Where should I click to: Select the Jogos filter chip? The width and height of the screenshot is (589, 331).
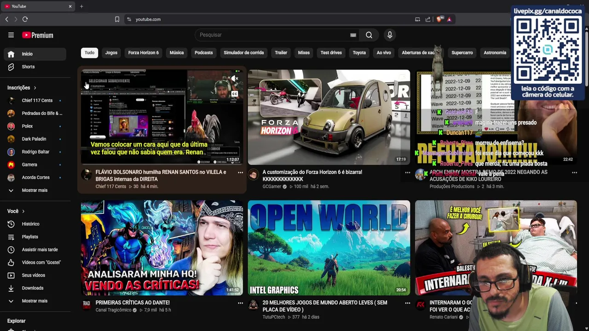coord(111,53)
